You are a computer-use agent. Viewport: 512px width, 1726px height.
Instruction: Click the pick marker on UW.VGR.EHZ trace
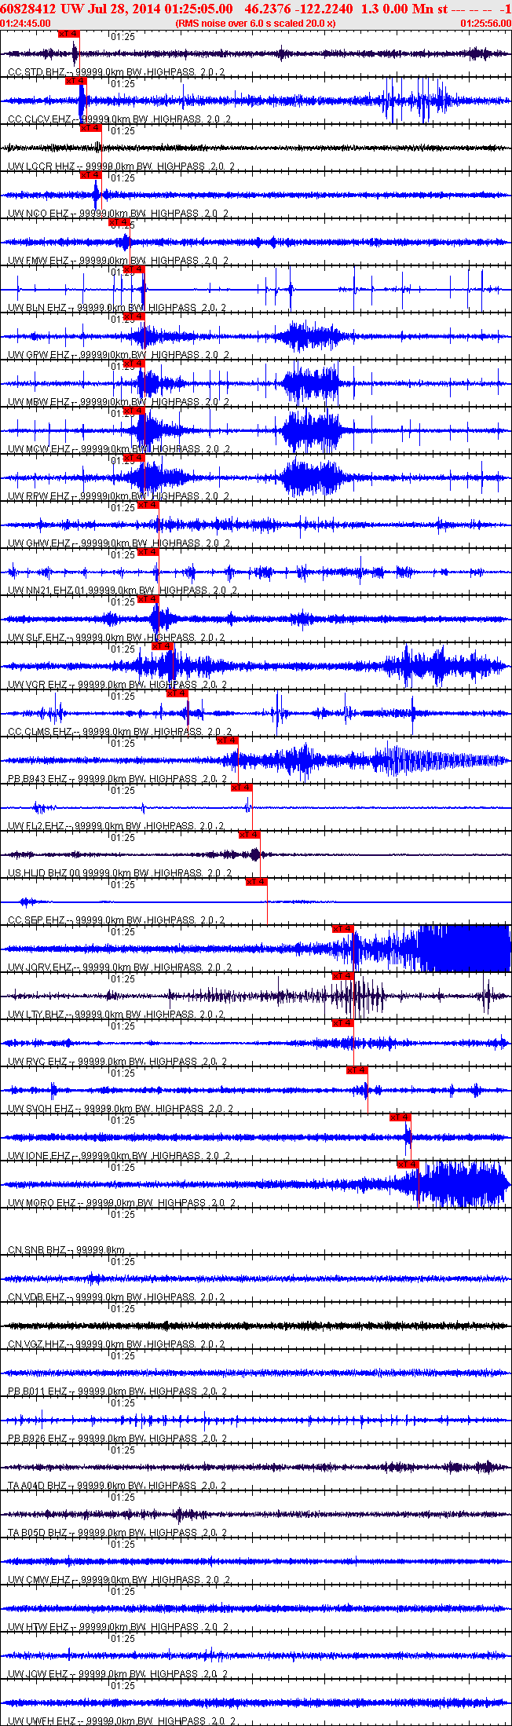coord(163,646)
